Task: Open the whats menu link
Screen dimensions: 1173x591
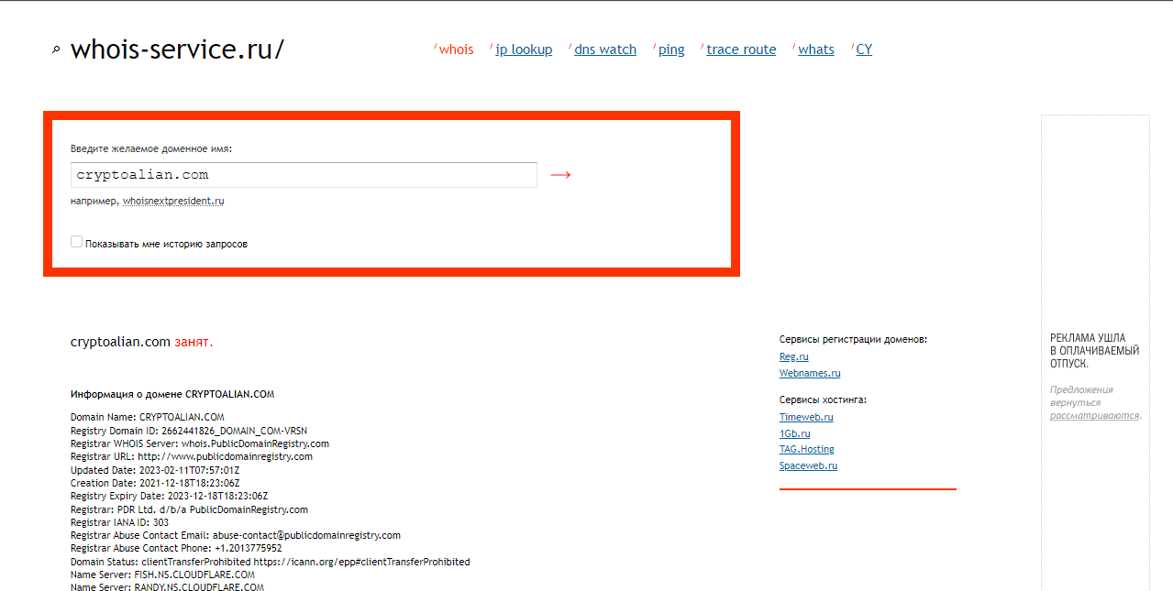Action: [x=815, y=49]
